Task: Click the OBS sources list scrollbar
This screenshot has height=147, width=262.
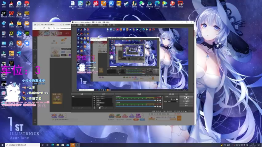Action: (113, 100)
